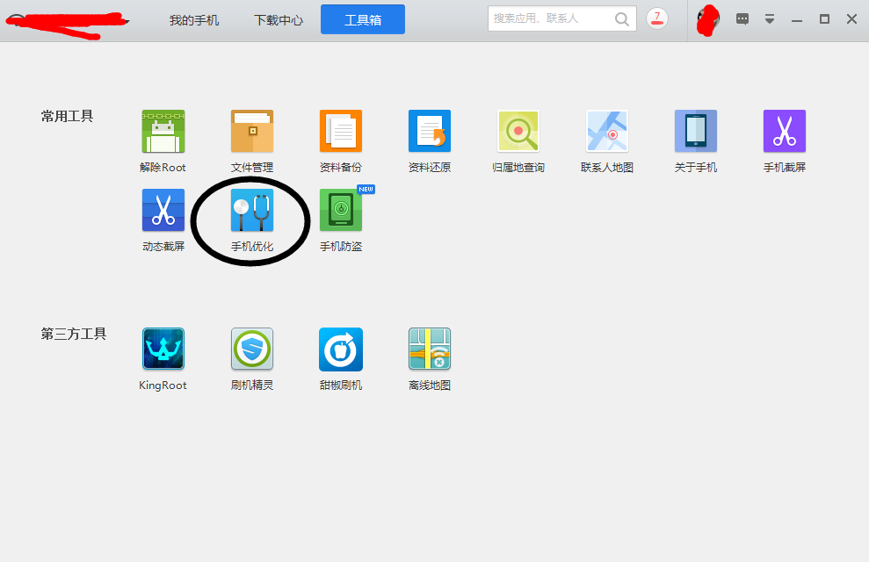The image size is (869, 562).
Task: Click the search apps and contacts field
Action: pyautogui.click(x=562, y=18)
